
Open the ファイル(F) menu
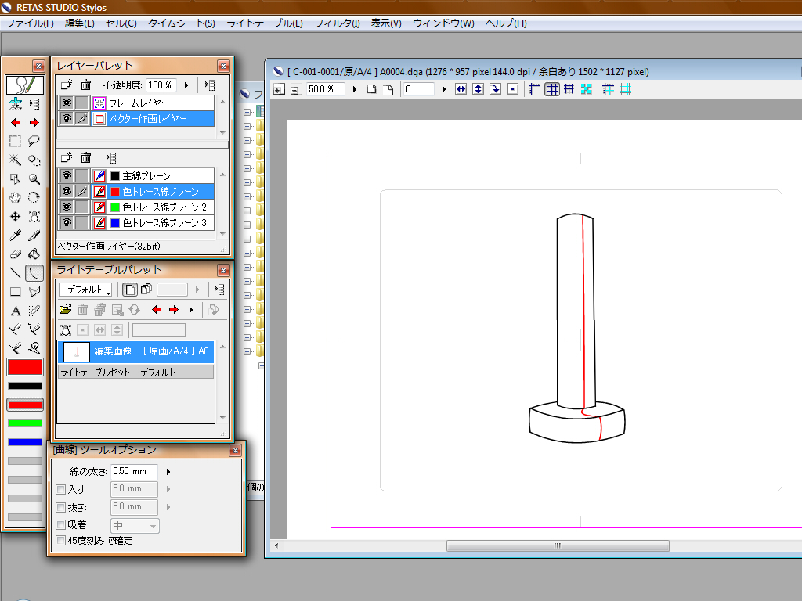30,23
